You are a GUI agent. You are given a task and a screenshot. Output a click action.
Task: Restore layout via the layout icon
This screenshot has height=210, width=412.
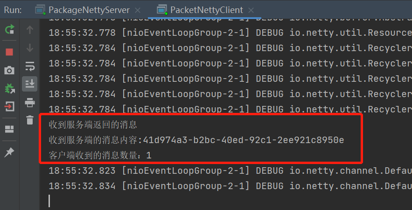tap(9, 129)
